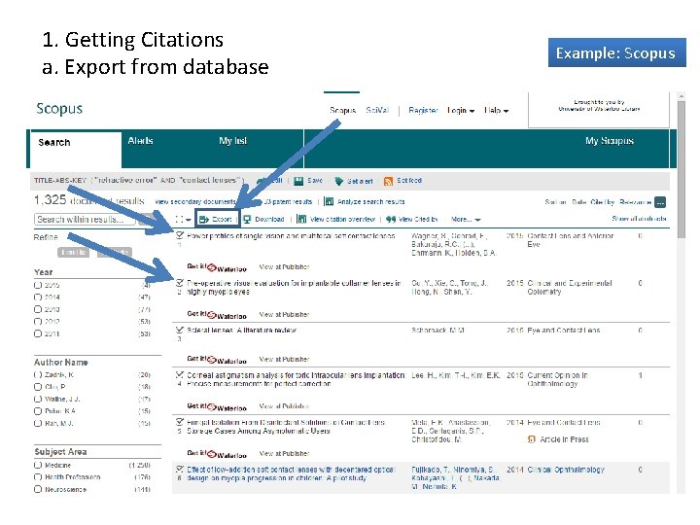Click the Export icon in results toolbar
Screen dimensions: 700x525
pos(204,219)
